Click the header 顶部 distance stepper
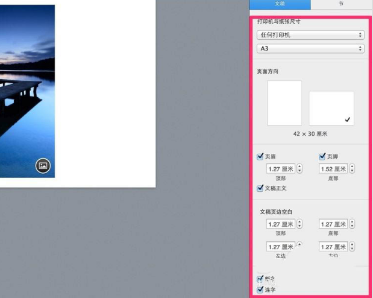This screenshot has height=298, width=373. pos(299,170)
